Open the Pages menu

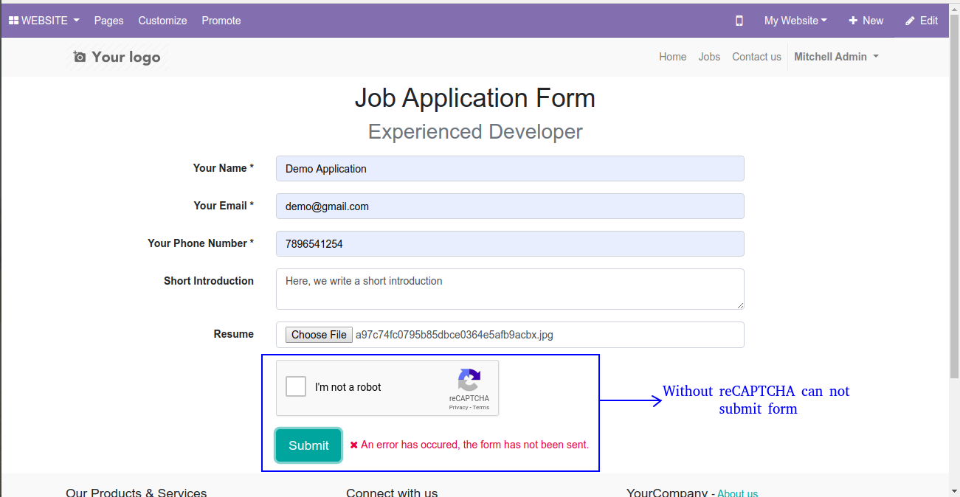click(x=108, y=21)
